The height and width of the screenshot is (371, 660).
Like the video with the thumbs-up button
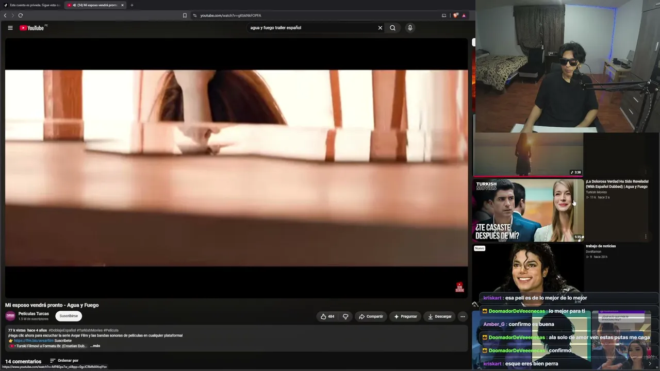[327, 316]
